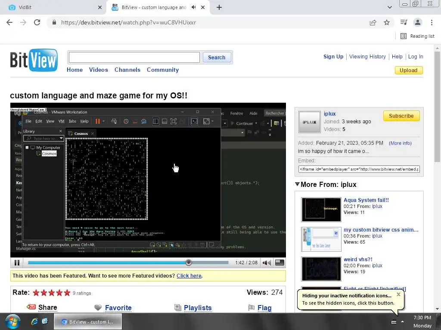Mute the video volume icon
The width and height of the screenshot is (441, 330).
click(x=266, y=263)
